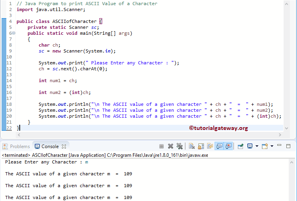Click 'int num1 = ch;' on line 14
Image resolution: width=297 pixels, height=201 pixels.
pyautogui.click(x=58, y=81)
